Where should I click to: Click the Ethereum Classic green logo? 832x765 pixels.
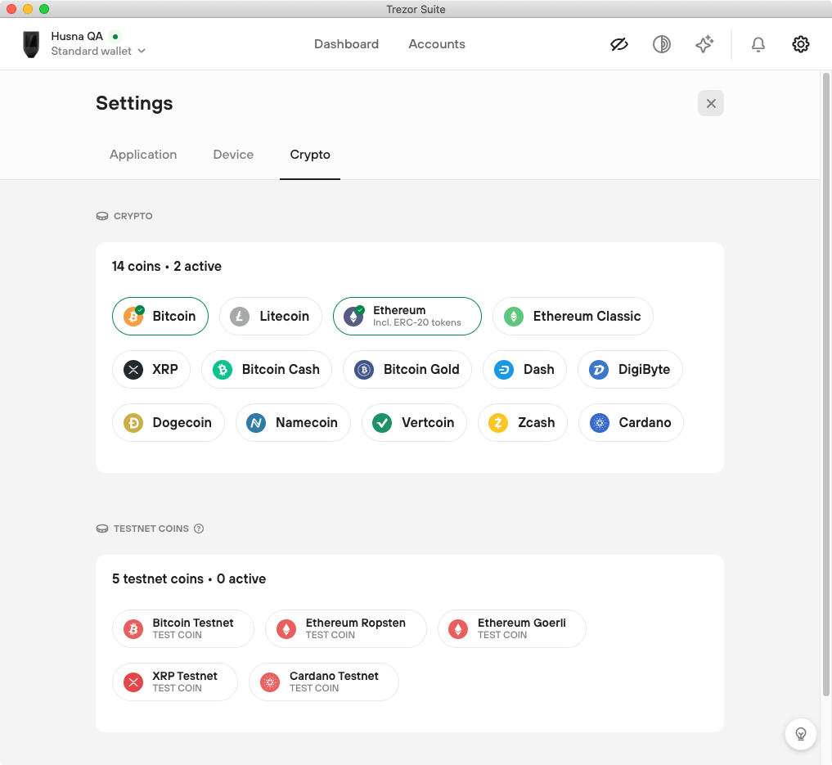pos(513,316)
